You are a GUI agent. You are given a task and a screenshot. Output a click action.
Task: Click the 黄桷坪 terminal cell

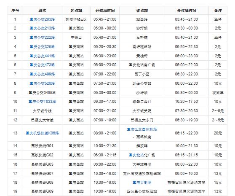[142, 56]
